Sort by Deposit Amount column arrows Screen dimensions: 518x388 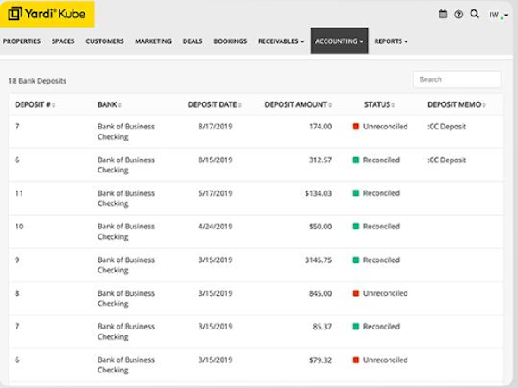click(x=330, y=105)
